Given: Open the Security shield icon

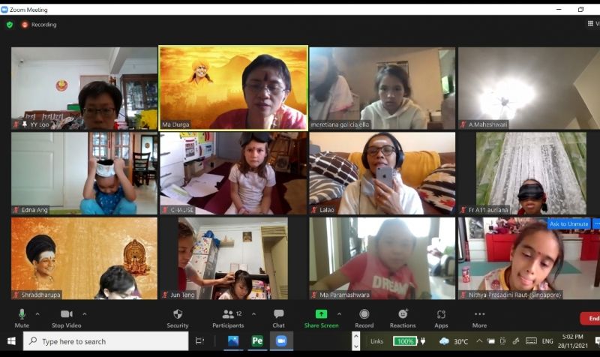Looking at the screenshot, I should click(x=178, y=317).
